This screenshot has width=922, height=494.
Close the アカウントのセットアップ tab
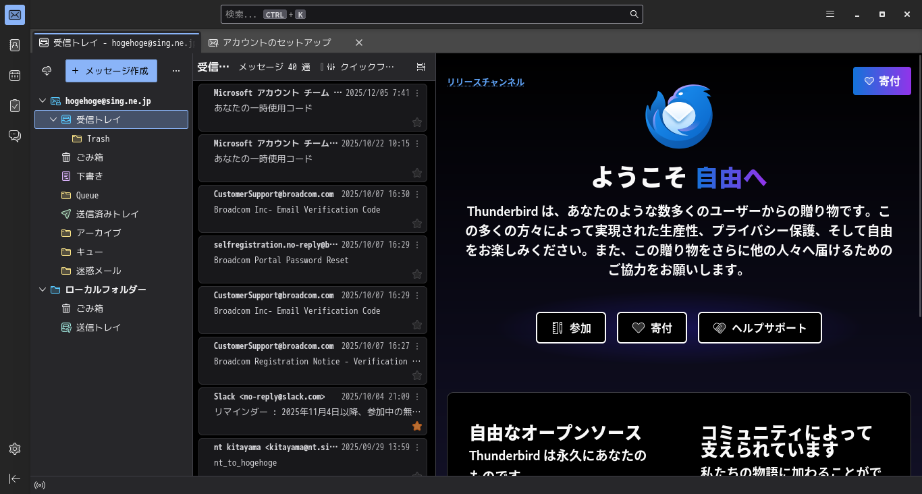[359, 43]
